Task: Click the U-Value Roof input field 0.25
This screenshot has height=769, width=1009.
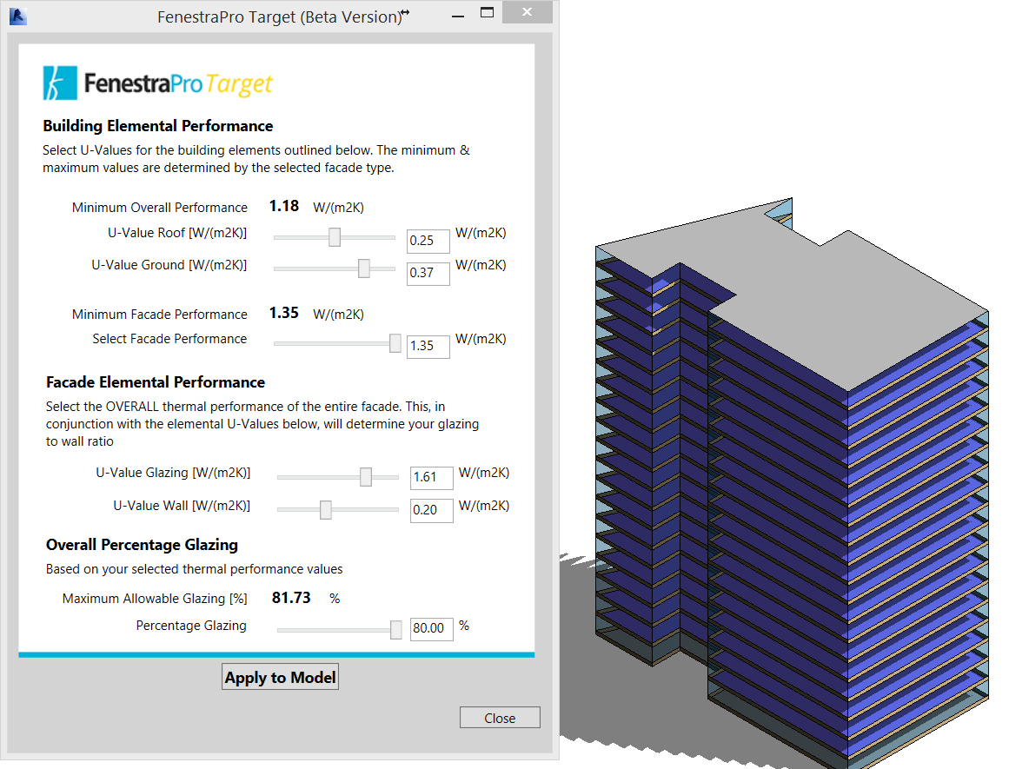Action: pos(428,241)
